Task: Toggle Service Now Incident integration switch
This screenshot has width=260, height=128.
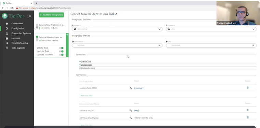Action: (x=37, y=38)
